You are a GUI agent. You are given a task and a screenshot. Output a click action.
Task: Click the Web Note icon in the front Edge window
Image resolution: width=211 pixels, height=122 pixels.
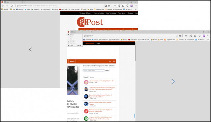[191, 36]
